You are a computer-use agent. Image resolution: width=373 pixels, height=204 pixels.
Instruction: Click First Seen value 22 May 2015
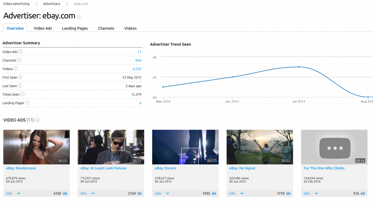click(x=132, y=77)
